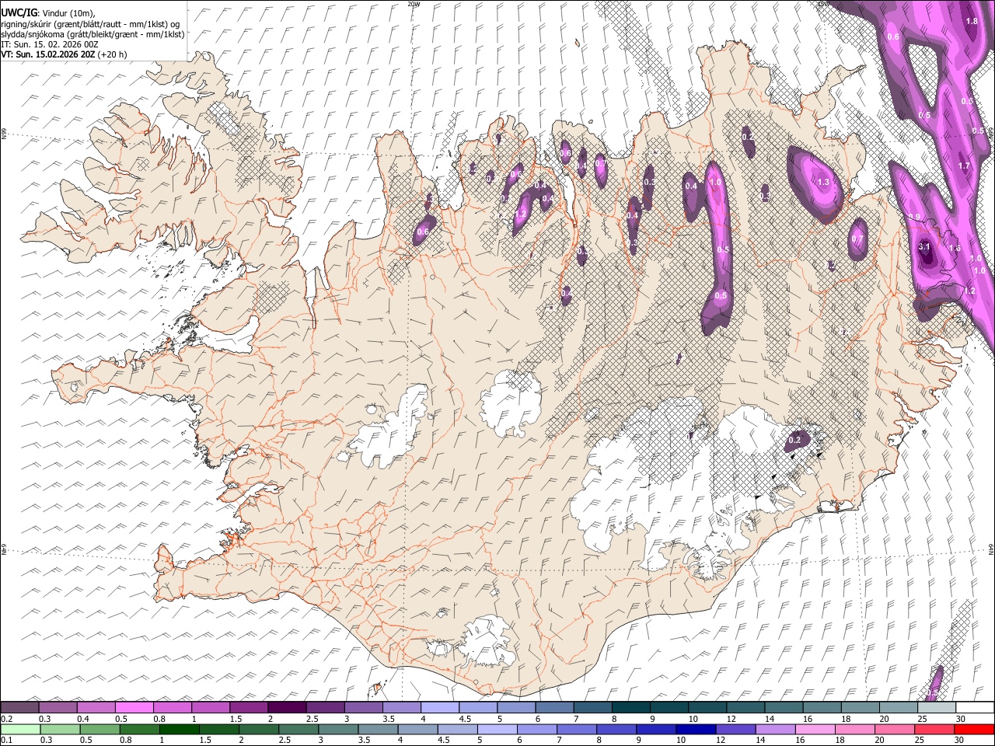Click the lightest green swatch starting the bottom legend row

19,730
